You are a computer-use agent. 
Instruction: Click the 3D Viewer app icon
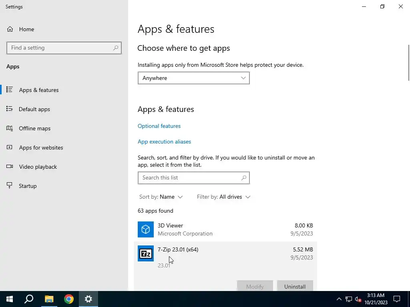(x=146, y=229)
